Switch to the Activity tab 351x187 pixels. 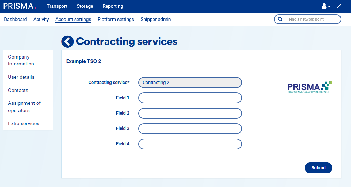pyautogui.click(x=41, y=20)
